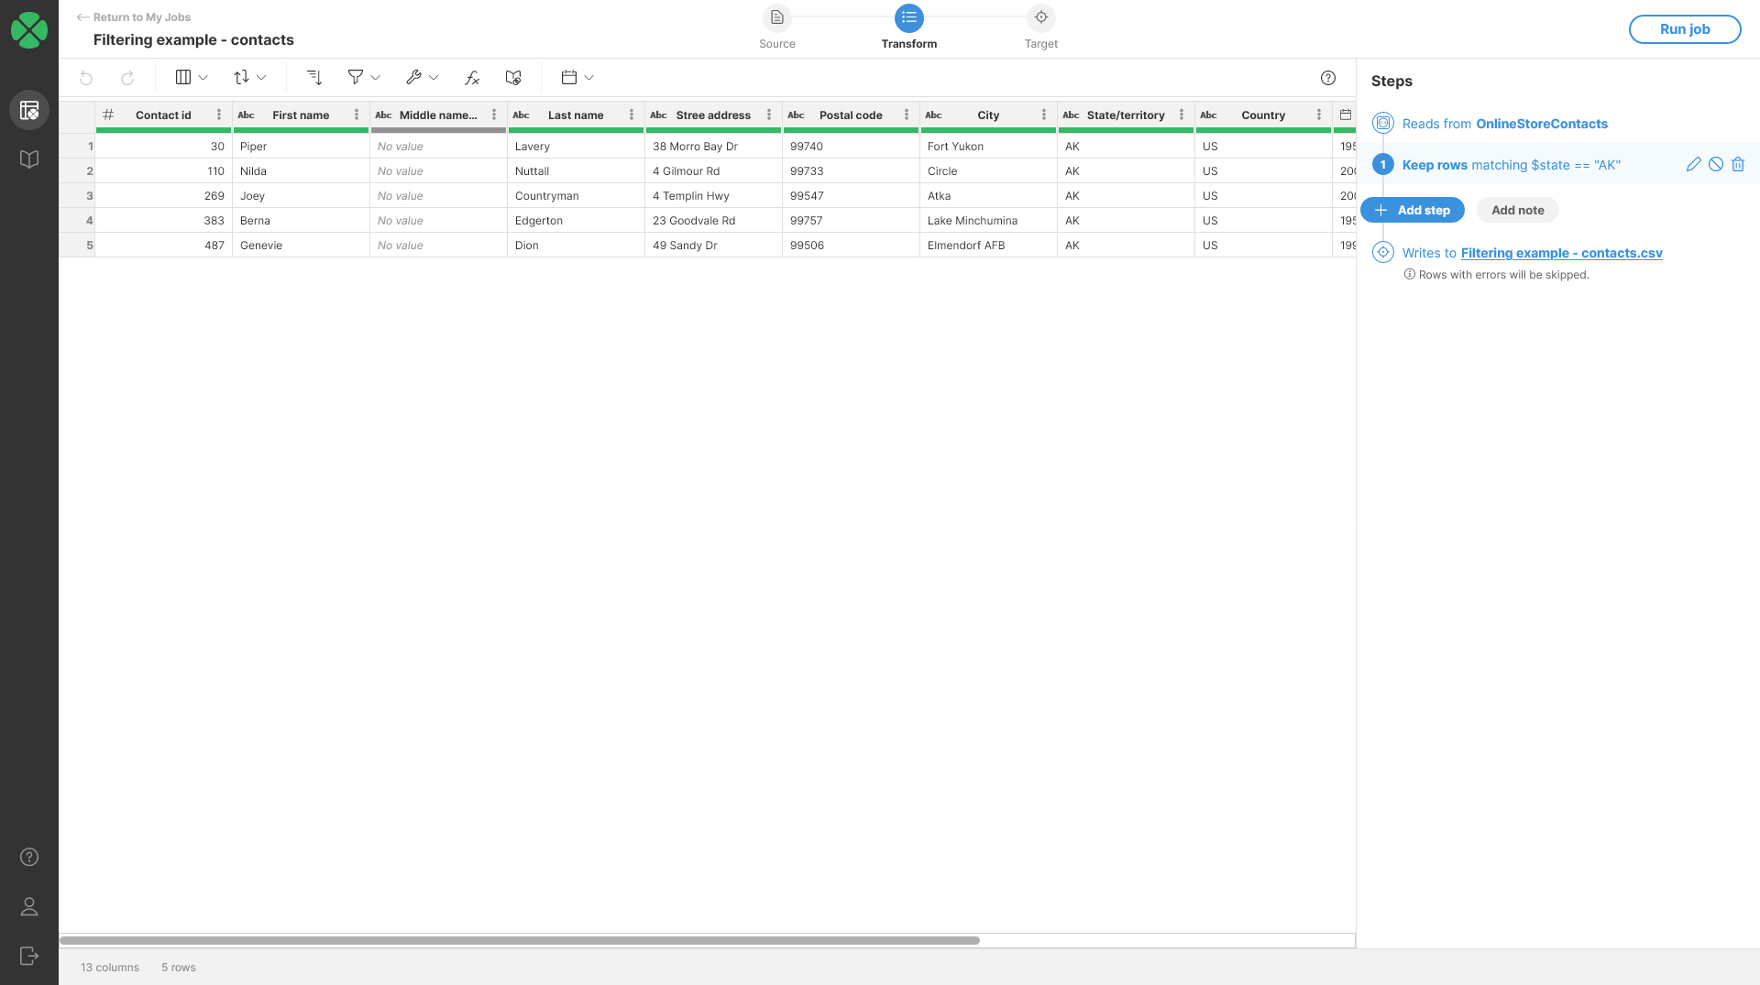
Task: Click the lookup book icon in toolbar
Action: 513,78
